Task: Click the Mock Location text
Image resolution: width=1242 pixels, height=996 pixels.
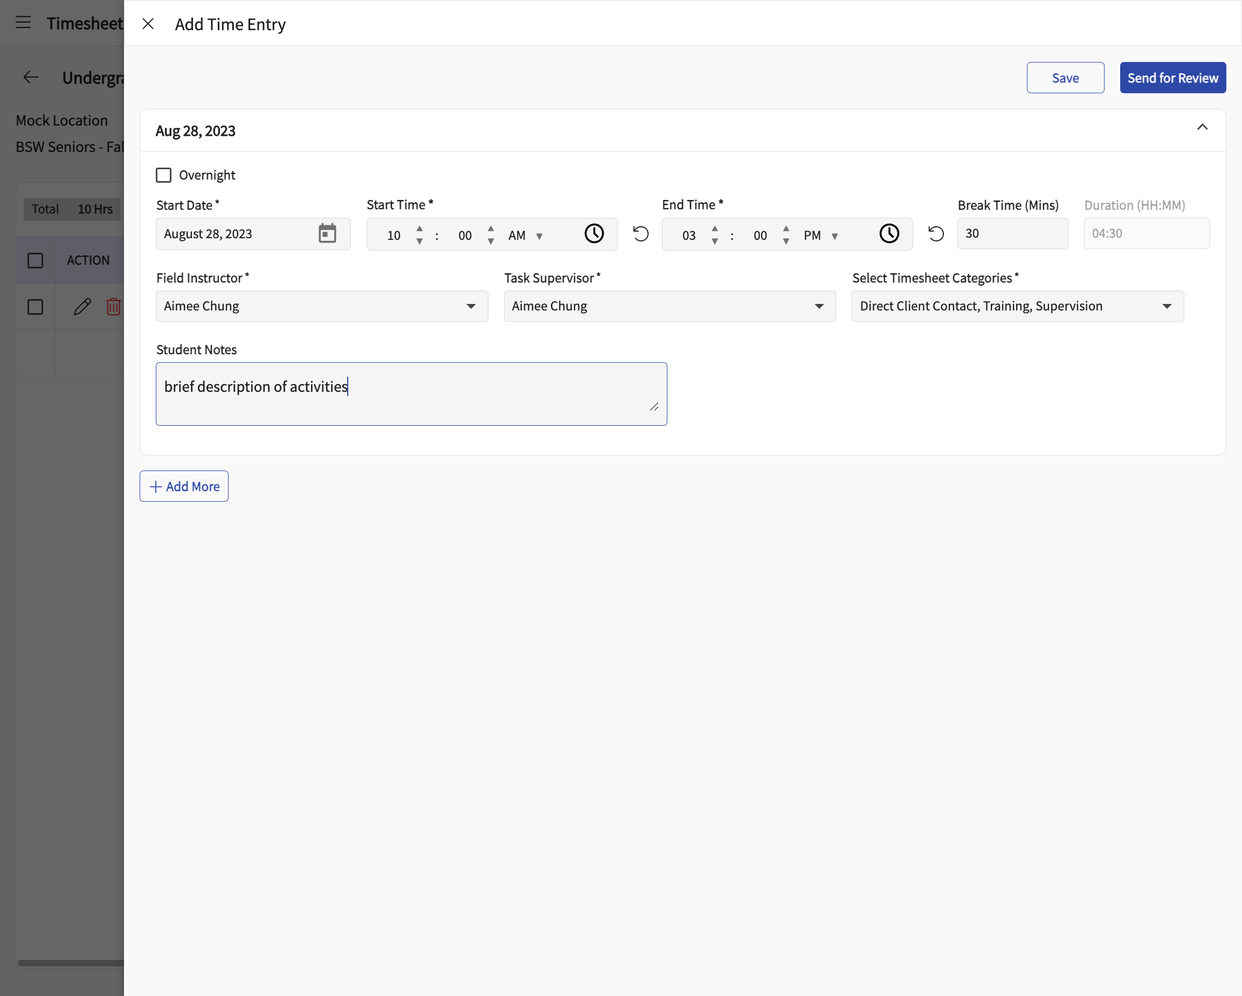Action: pos(61,120)
